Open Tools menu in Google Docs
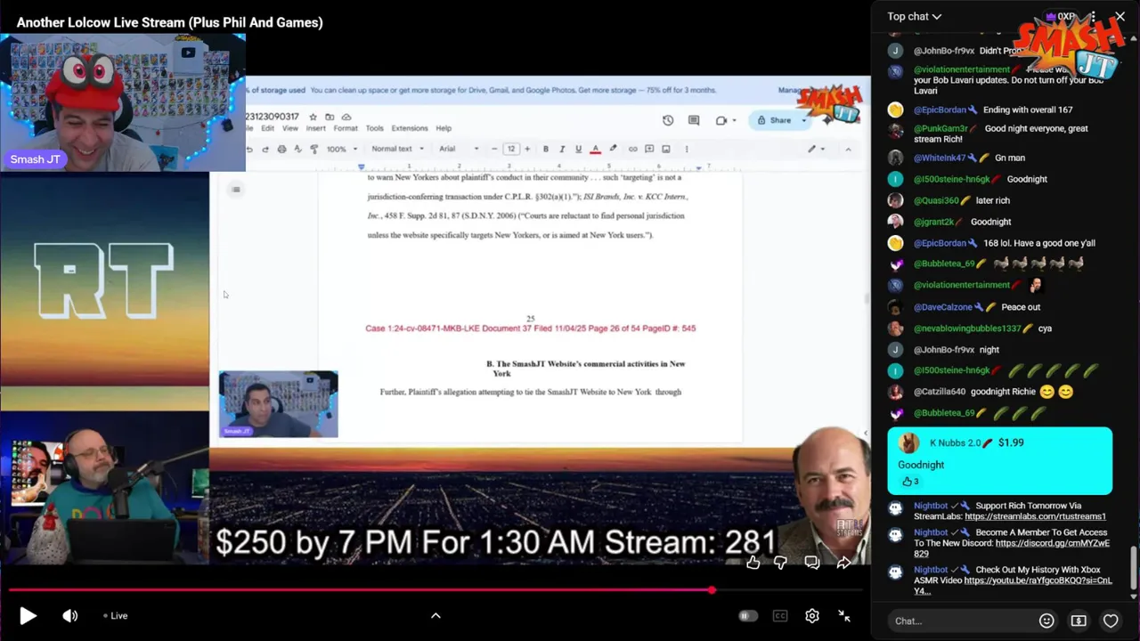 pos(374,128)
